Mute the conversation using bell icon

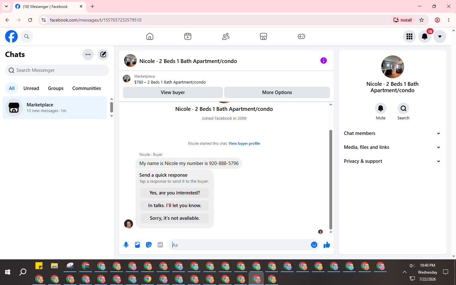click(x=381, y=108)
